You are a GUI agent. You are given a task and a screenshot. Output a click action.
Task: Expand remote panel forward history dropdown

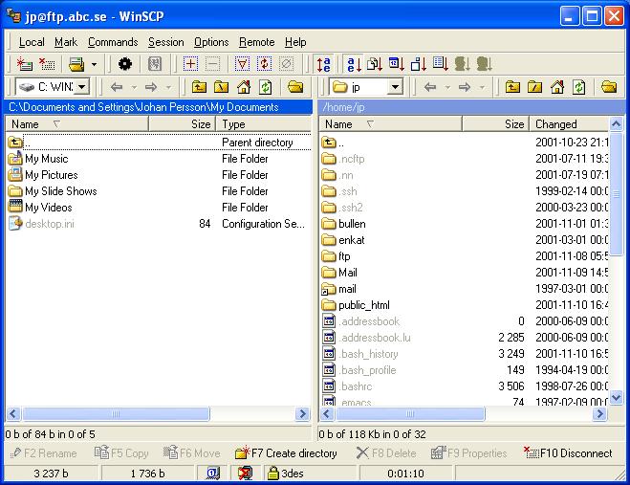482,87
